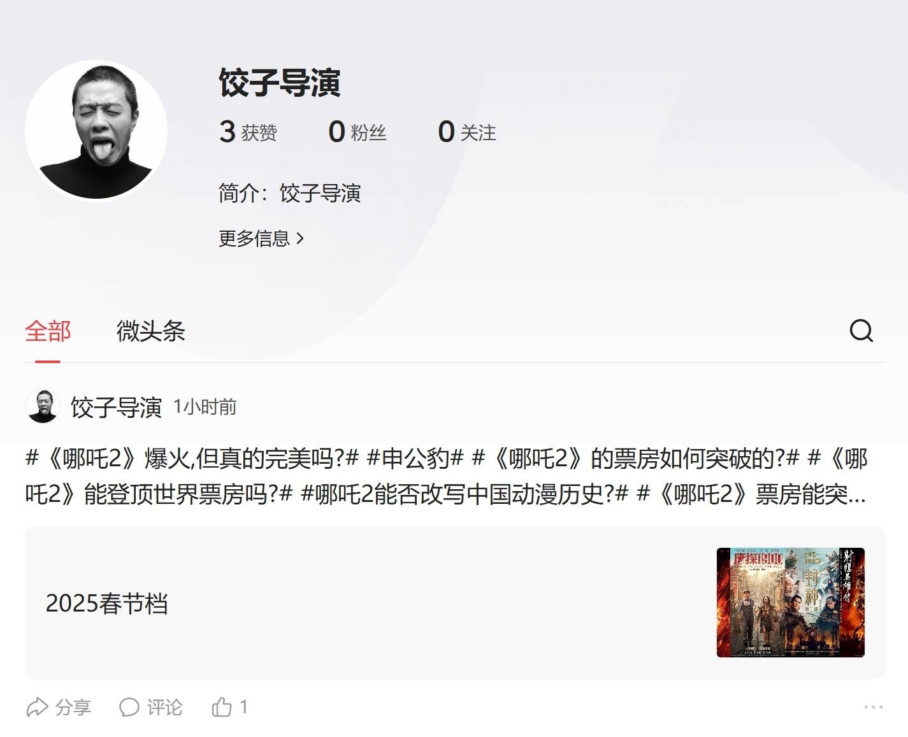Image resolution: width=908 pixels, height=737 pixels.
Task: Open the 0 关注 following count
Action: tap(466, 132)
